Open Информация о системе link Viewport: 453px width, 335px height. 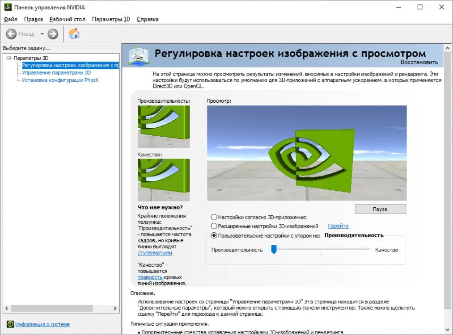42,324
